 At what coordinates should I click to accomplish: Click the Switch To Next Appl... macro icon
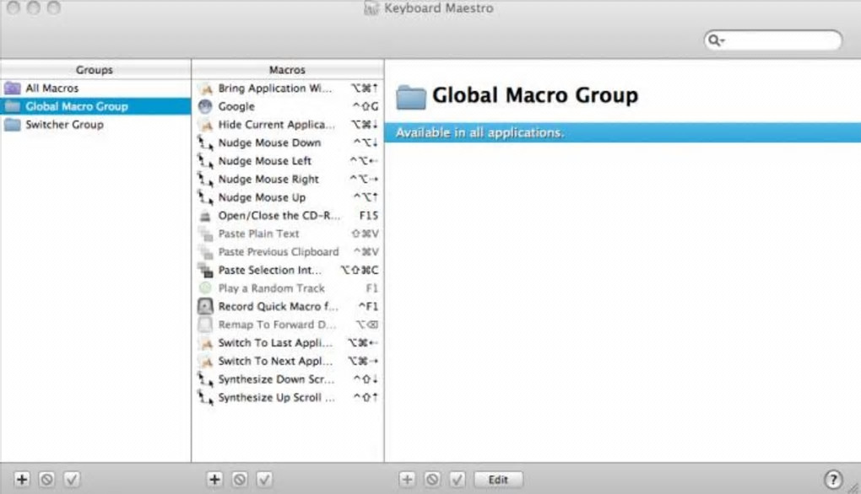pyautogui.click(x=205, y=361)
